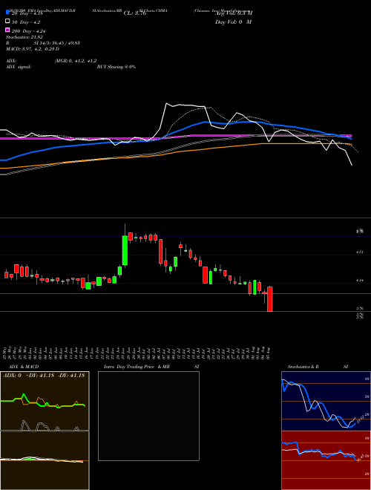Click the 'ADX signal:' label

tap(19, 67)
